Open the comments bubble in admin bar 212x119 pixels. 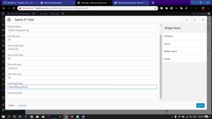[x=35, y=14]
